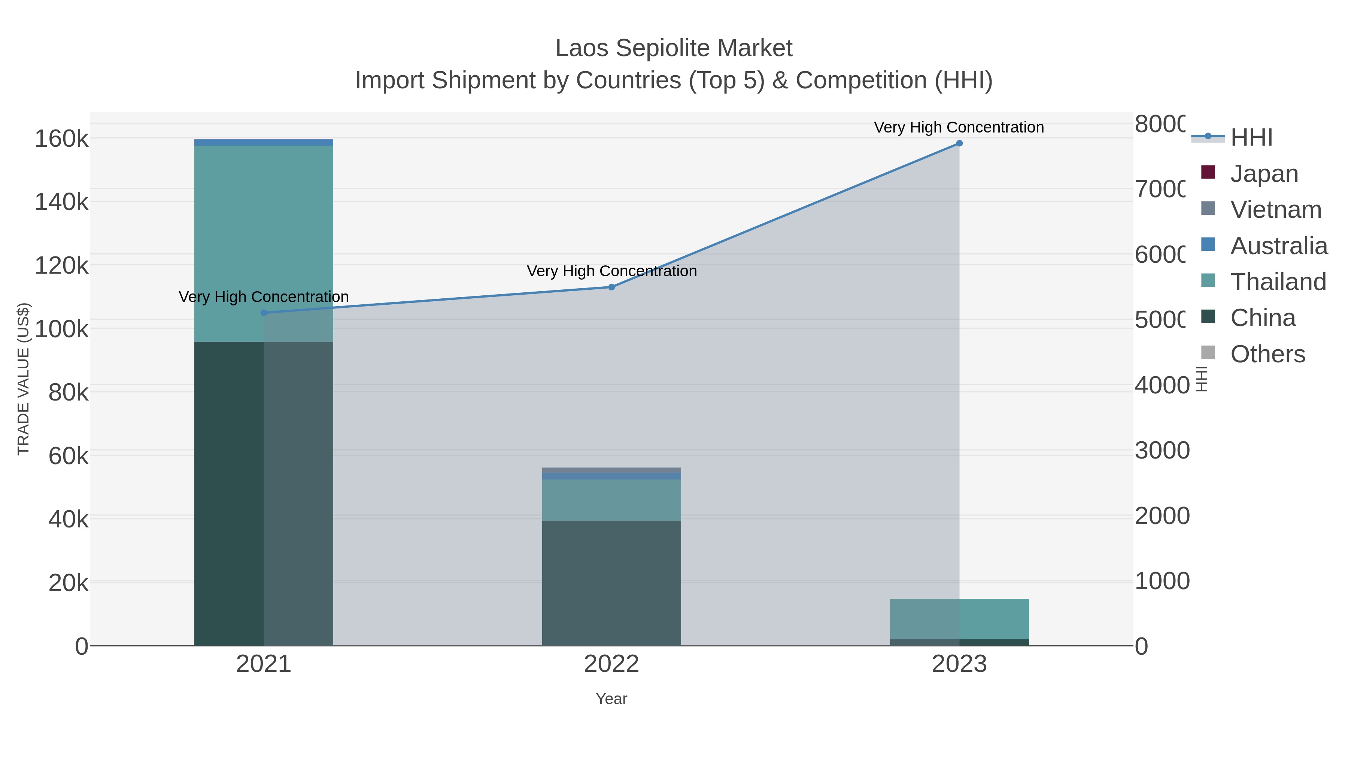This screenshot has width=1348, height=758.
Task: Click the China segment of the 2023 bar
Action: (959, 642)
